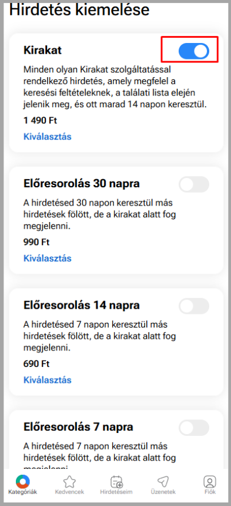Screen dimensions: 231x506
Task: Click the Kirakat card title
Action: (x=42, y=50)
